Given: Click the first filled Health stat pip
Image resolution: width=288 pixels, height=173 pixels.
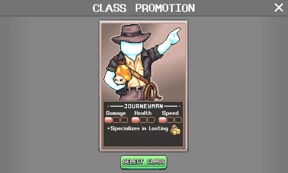Looking at the screenshot, I should coord(135,120).
